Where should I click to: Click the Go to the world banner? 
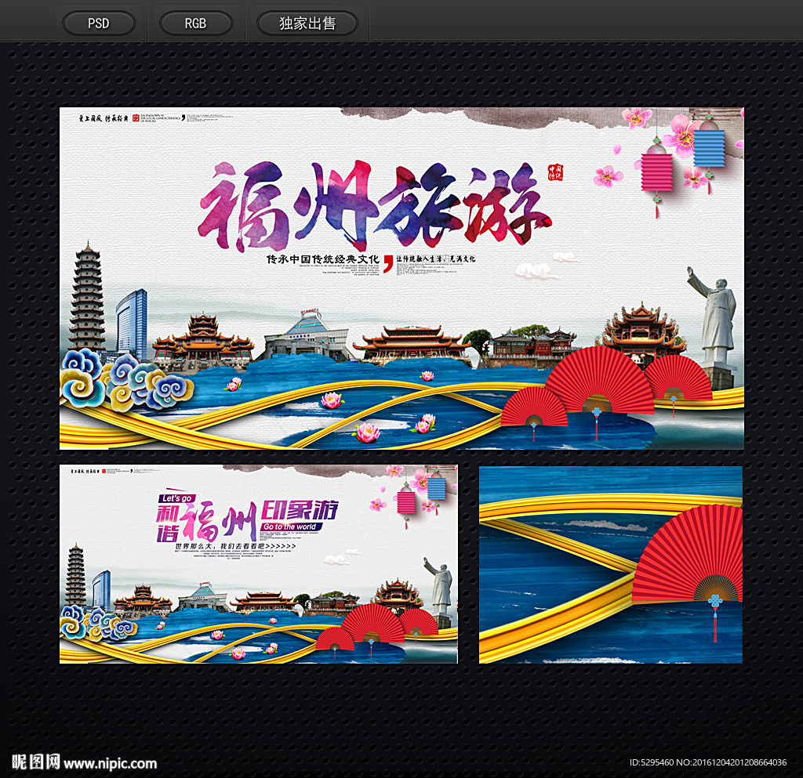pyautogui.click(x=290, y=527)
